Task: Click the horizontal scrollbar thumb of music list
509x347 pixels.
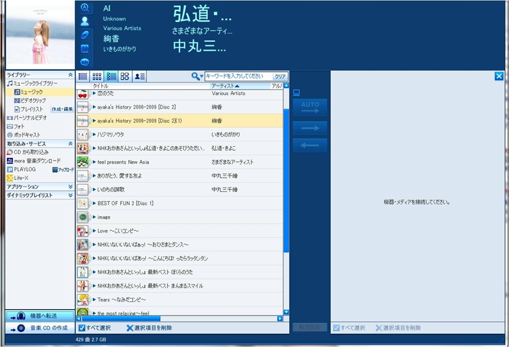Action: 121,319
